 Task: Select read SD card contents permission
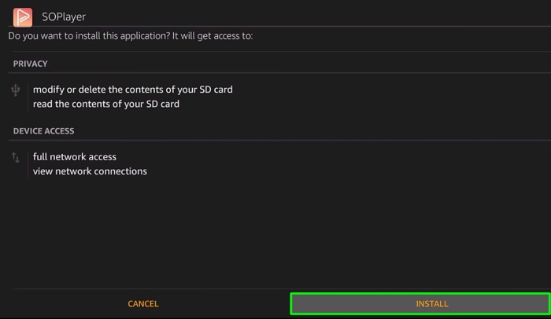(106, 104)
